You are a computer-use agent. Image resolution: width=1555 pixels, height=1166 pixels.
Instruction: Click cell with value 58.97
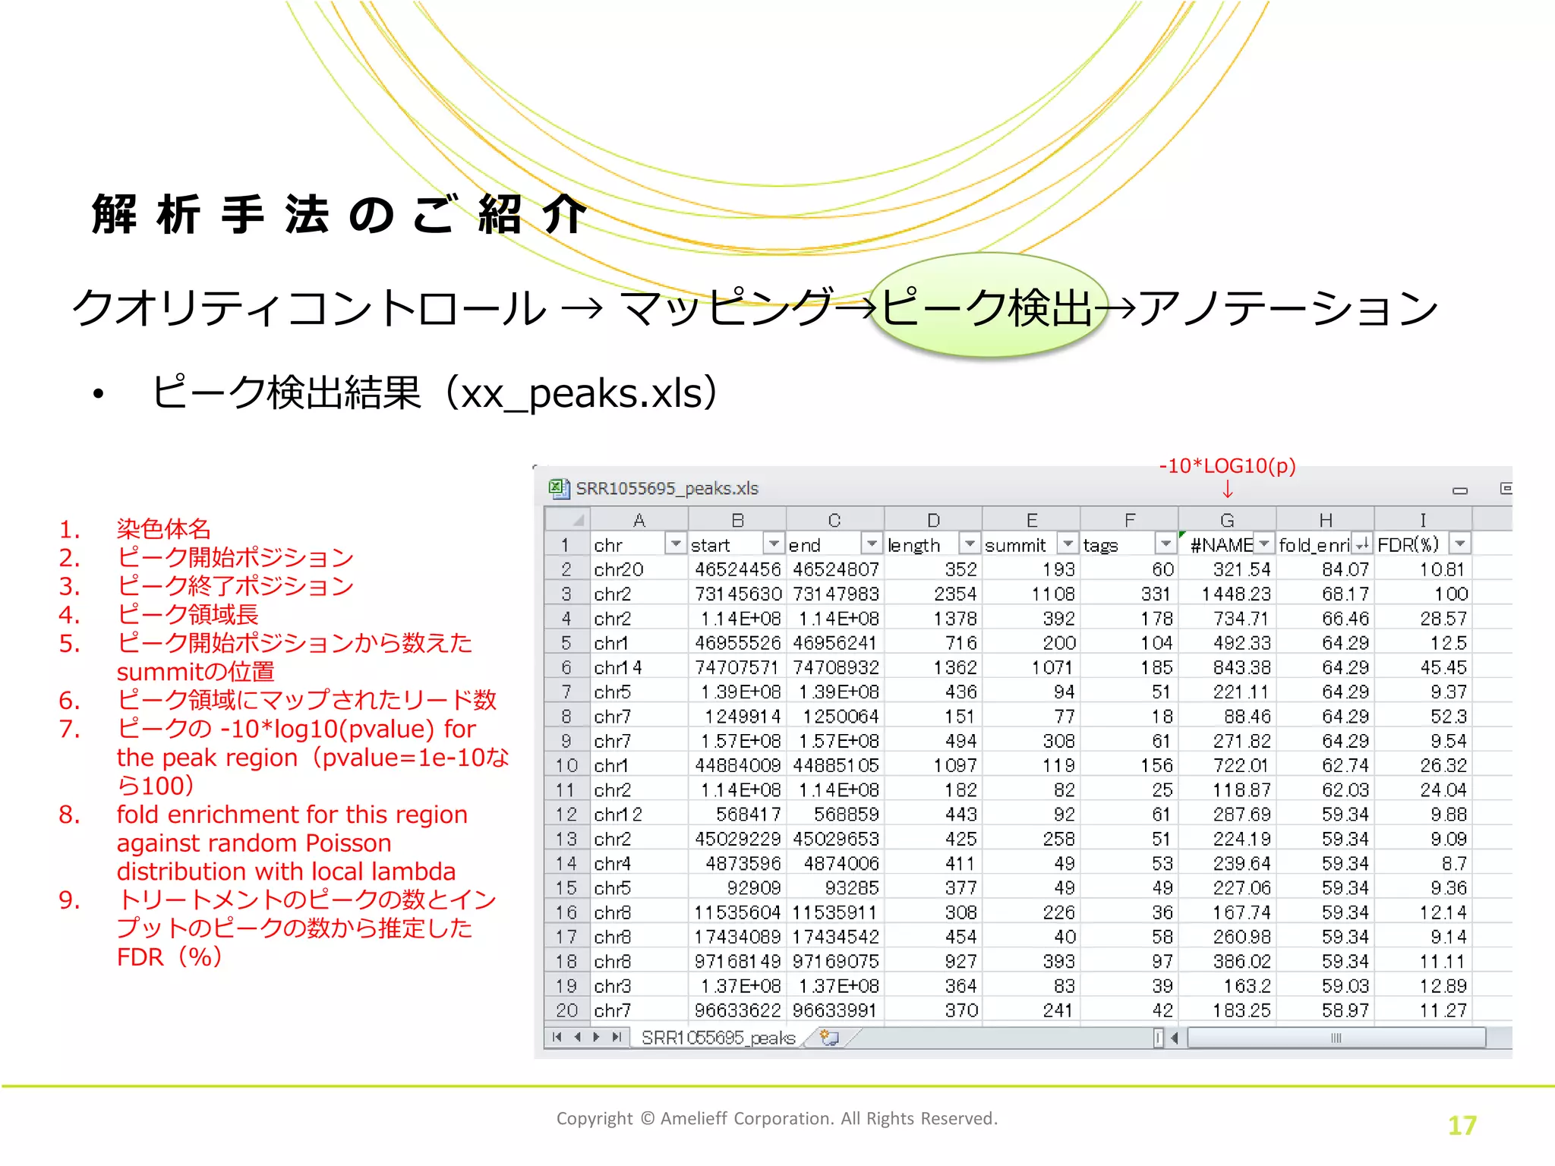[x=1326, y=1010]
